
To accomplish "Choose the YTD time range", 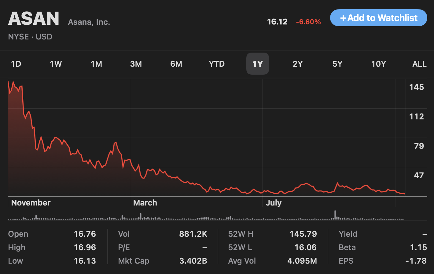I will [x=217, y=64].
